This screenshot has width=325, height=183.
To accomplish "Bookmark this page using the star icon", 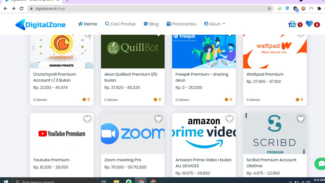I will [x=269, y=8].
